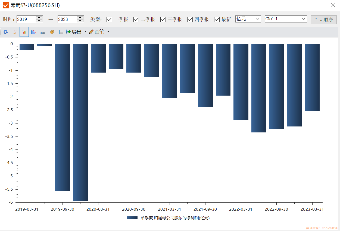Click the refresh icon in the toolbar
This screenshot has width=340, height=231.
pos(6,32)
